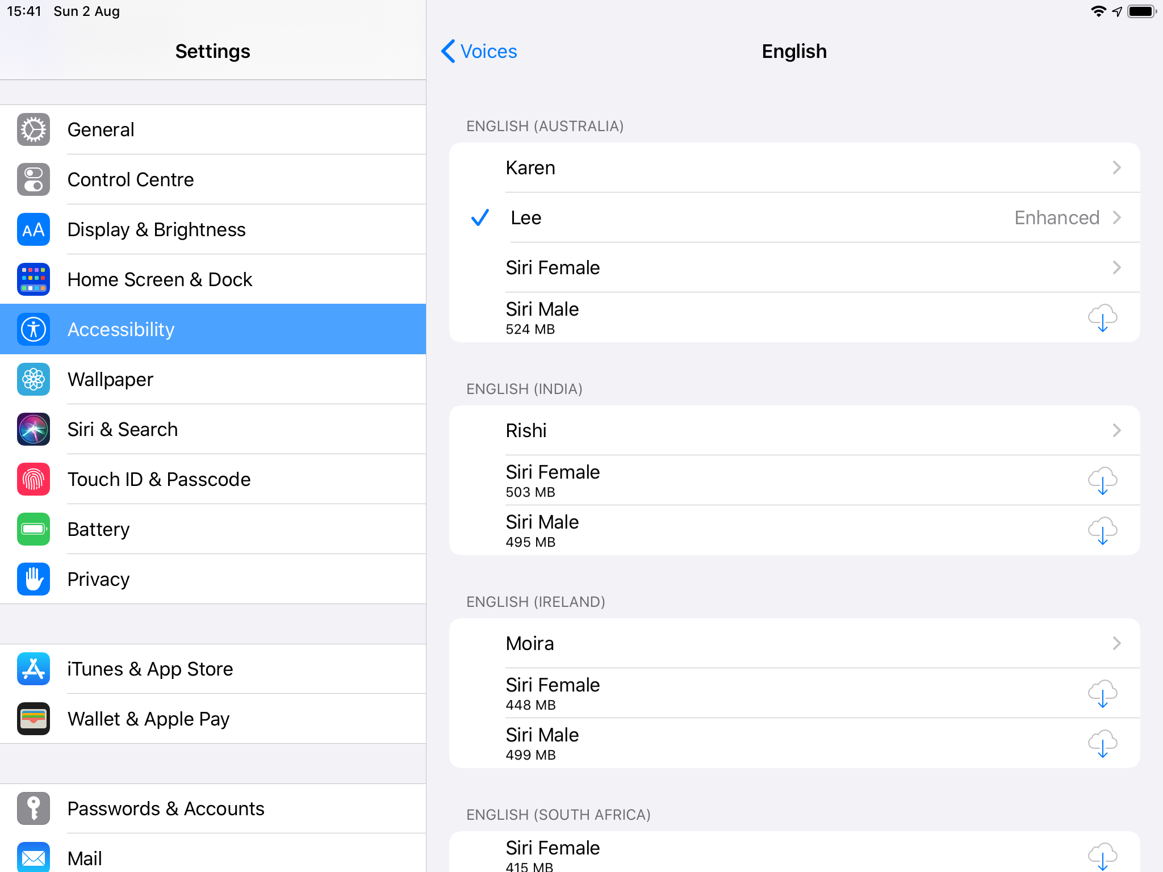Select the Australia Siri Female voice

(x=553, y=267)
